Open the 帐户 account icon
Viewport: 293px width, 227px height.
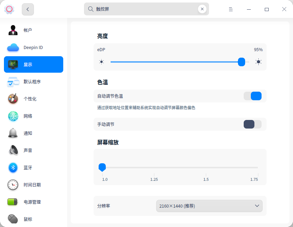pos(13,30)
